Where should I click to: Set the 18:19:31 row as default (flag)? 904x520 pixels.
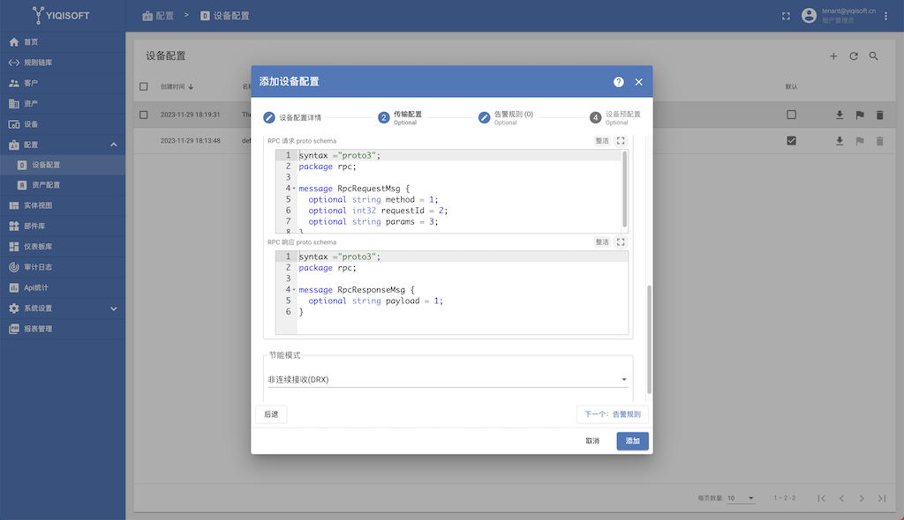[x=860, y=115]
